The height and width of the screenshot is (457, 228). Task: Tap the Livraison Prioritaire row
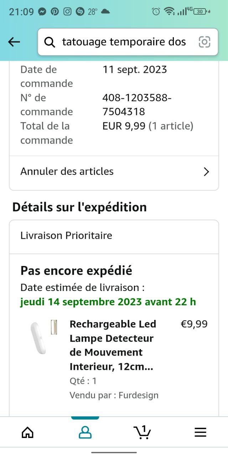point(66,236)
